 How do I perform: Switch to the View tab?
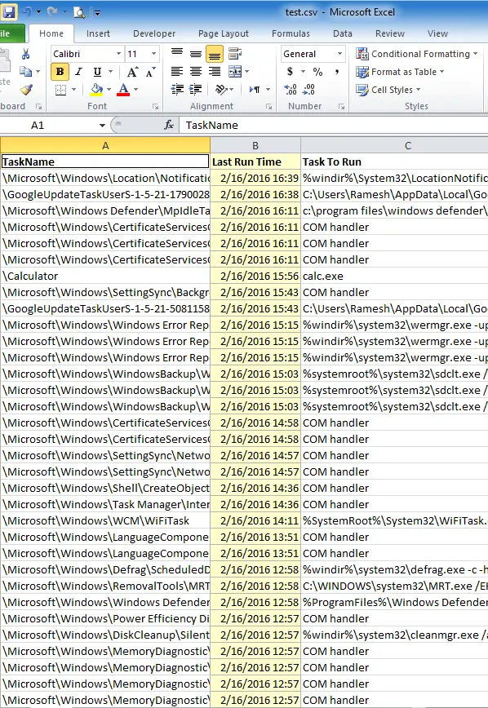click(x=437, y=33)
